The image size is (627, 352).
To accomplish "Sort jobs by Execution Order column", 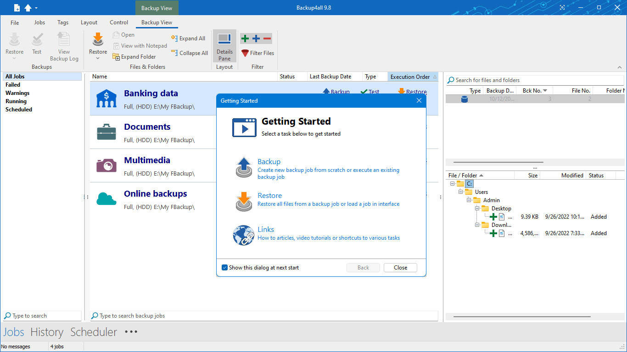I will pos(413,77).
